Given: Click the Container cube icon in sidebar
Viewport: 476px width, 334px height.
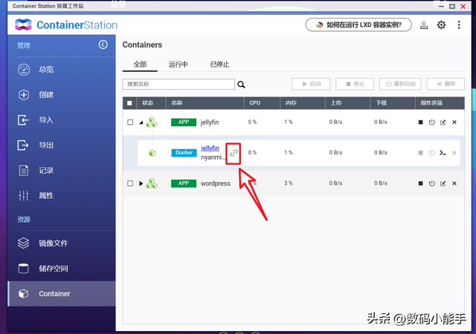Looking at the screenshot, I should pos(23,294).
